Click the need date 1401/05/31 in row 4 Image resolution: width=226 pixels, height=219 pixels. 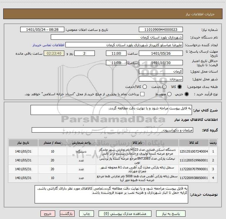[23, 178]
